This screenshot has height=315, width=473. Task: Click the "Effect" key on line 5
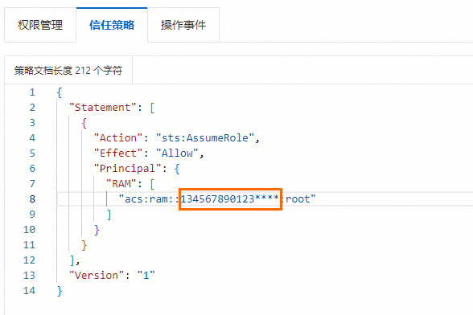coord(118,153)
